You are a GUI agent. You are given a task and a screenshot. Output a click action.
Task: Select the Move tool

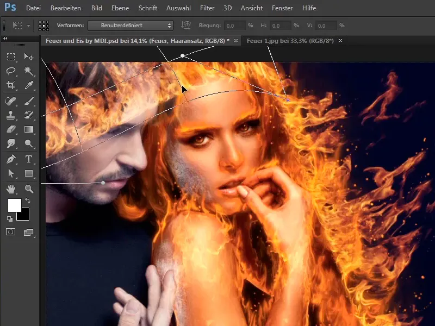point(29,57)
